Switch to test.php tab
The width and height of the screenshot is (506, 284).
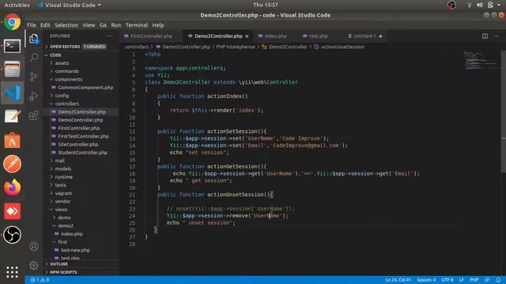pos(318,36)
